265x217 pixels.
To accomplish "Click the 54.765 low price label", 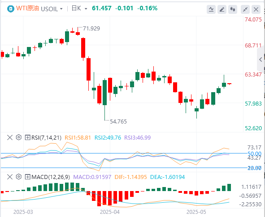I will coord(118,122).
